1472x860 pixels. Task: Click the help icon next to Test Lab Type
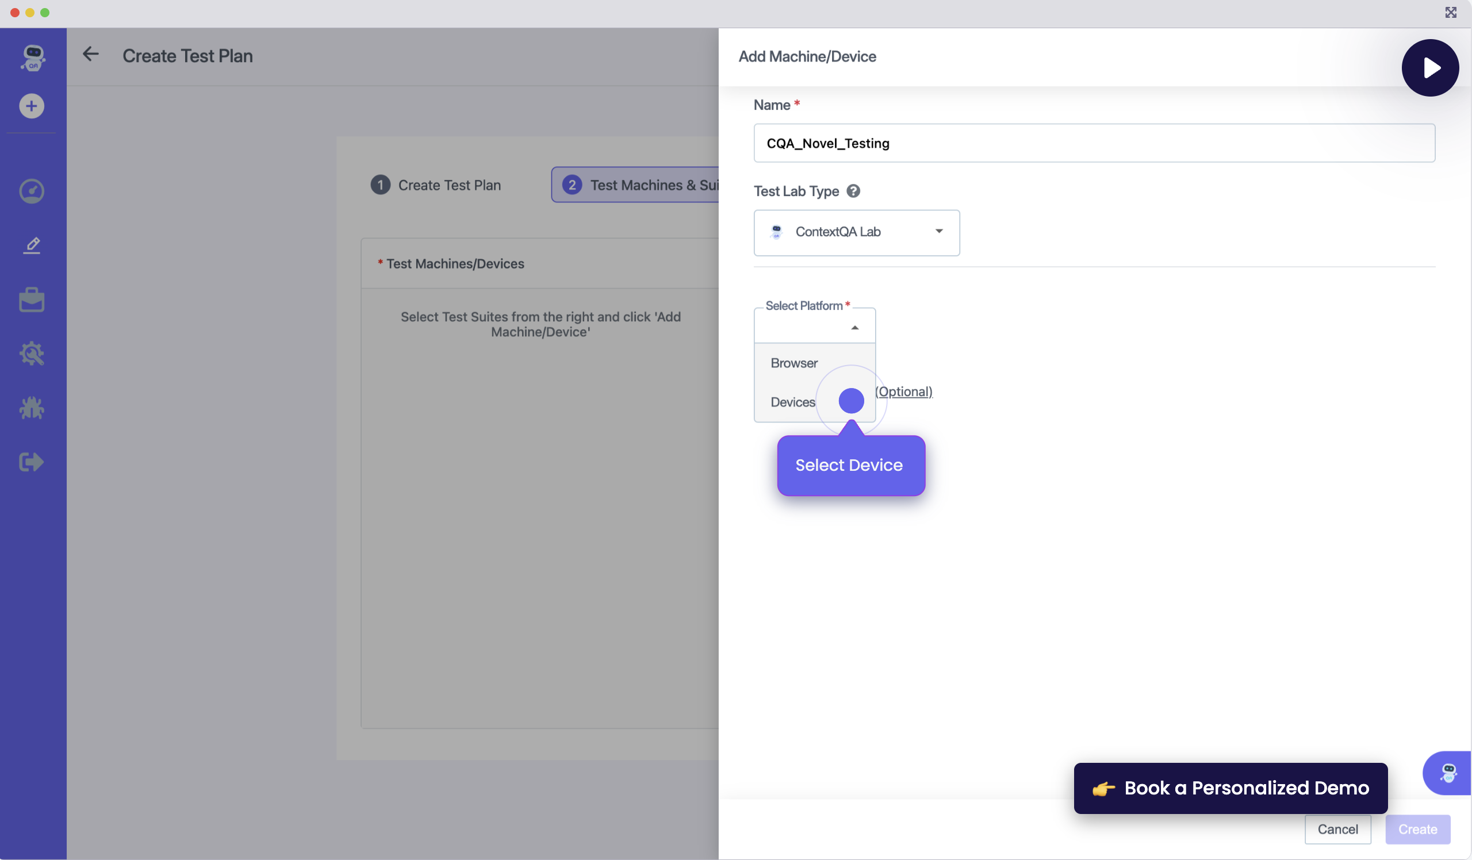[x=853, y=191]
